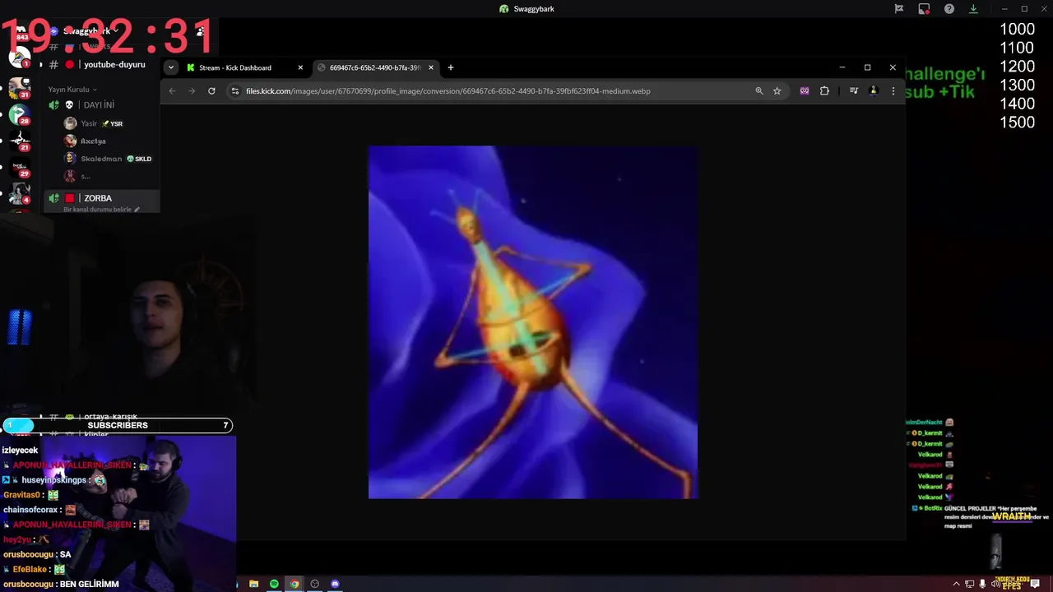Click the green Discord update download icon
The height and width of the screenshot is (592, 1053).
pyautogui.click(x=973, y=9)
